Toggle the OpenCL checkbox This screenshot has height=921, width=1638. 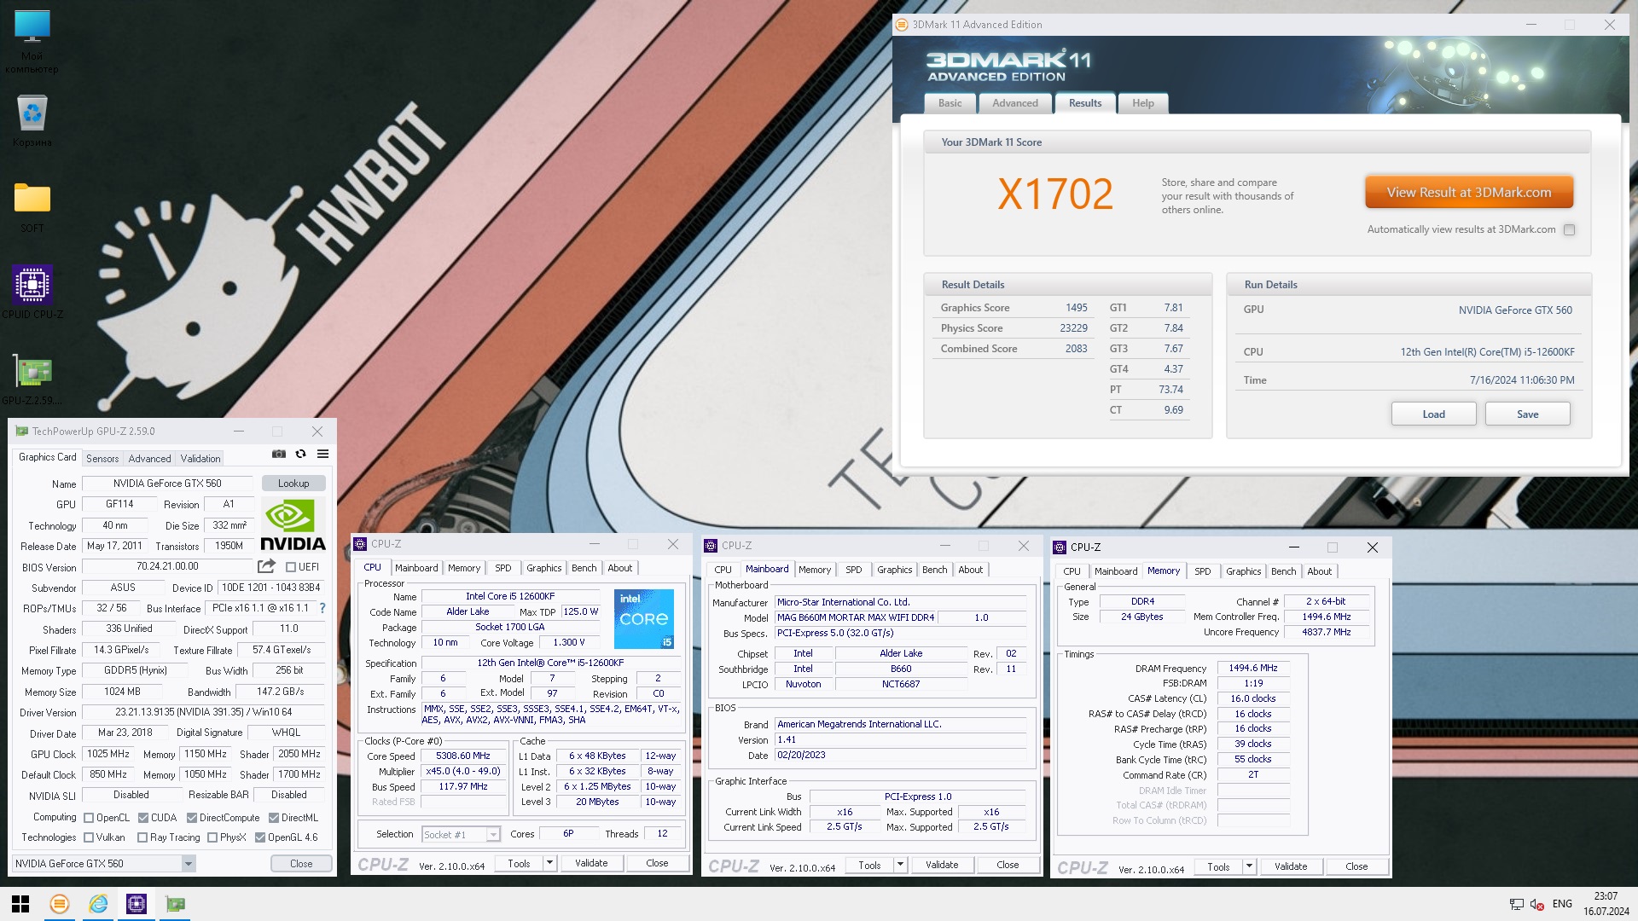(x=89, y=818)
